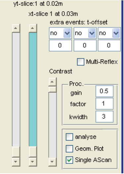This screenshot has width=124, height=174.
Task: Uncheck the Single AScan checkbox
Action: (69, 160)
